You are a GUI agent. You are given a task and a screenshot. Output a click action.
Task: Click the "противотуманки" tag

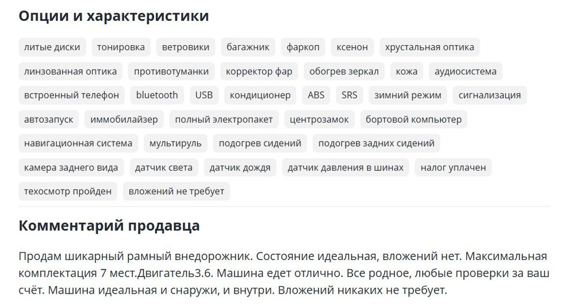click(171, 72)
